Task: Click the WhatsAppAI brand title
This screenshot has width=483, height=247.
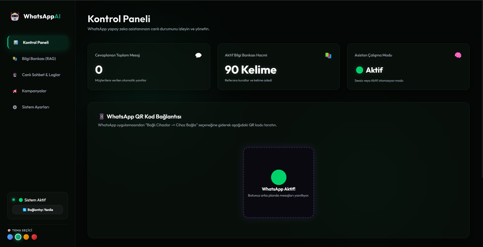Action: 42,16
